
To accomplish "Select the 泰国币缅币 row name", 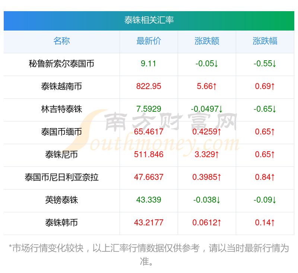I will pos(61,131).
